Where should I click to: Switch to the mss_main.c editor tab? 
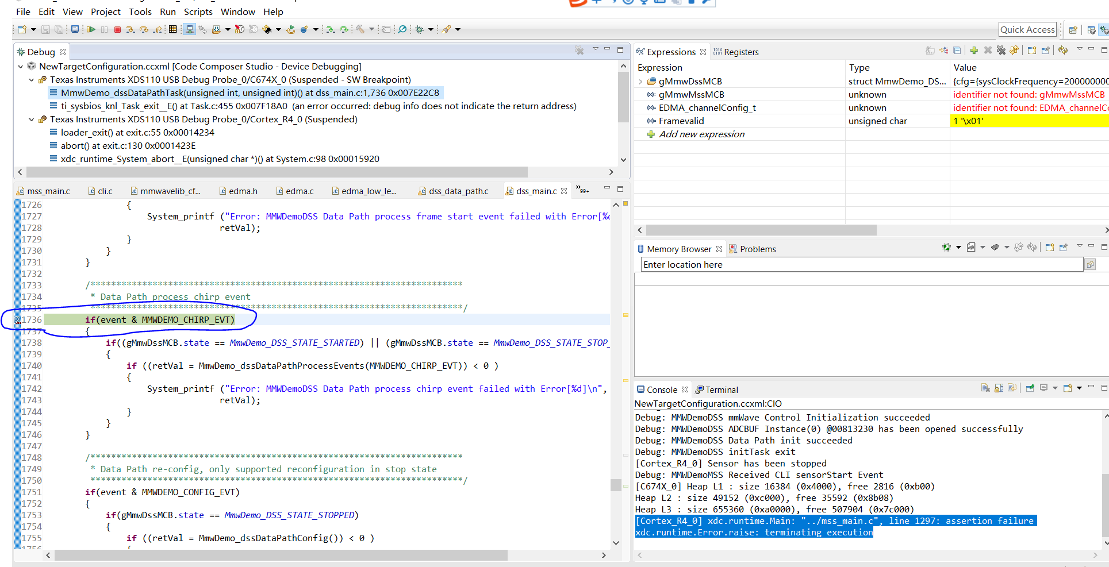tap(48, 191)
